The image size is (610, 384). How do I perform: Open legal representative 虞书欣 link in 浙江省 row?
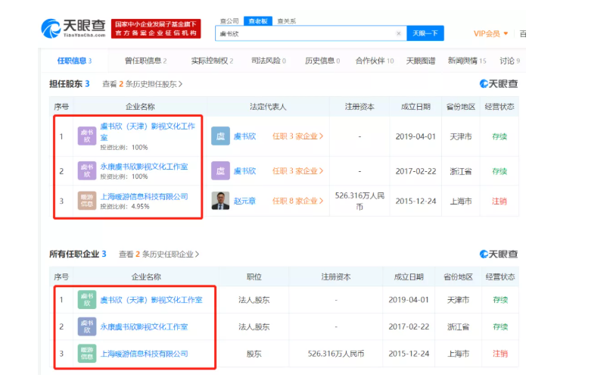(x=244, y=171)
